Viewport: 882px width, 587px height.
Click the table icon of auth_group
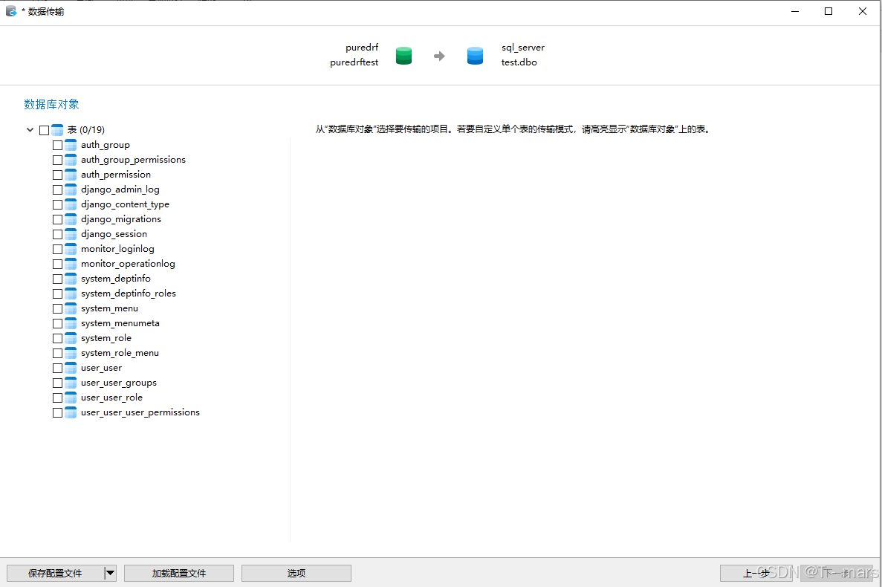click(x=71, y=145)
